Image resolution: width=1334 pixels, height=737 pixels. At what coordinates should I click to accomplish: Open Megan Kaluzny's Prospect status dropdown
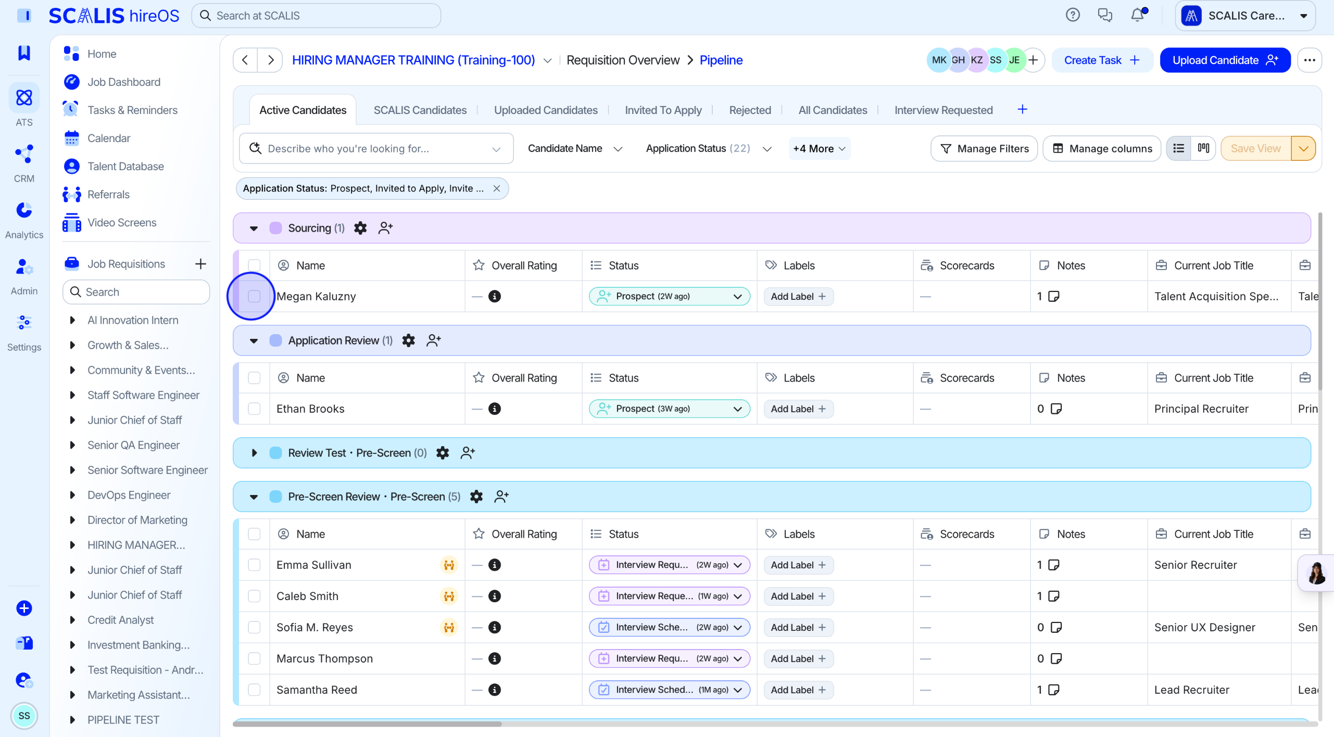click(669, 296)
